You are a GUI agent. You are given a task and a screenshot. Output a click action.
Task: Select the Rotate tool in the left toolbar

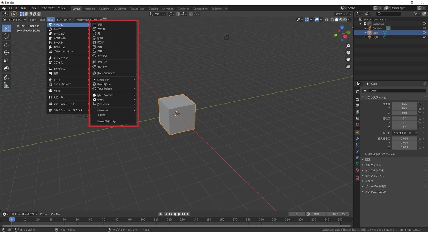tap(6, 53)
